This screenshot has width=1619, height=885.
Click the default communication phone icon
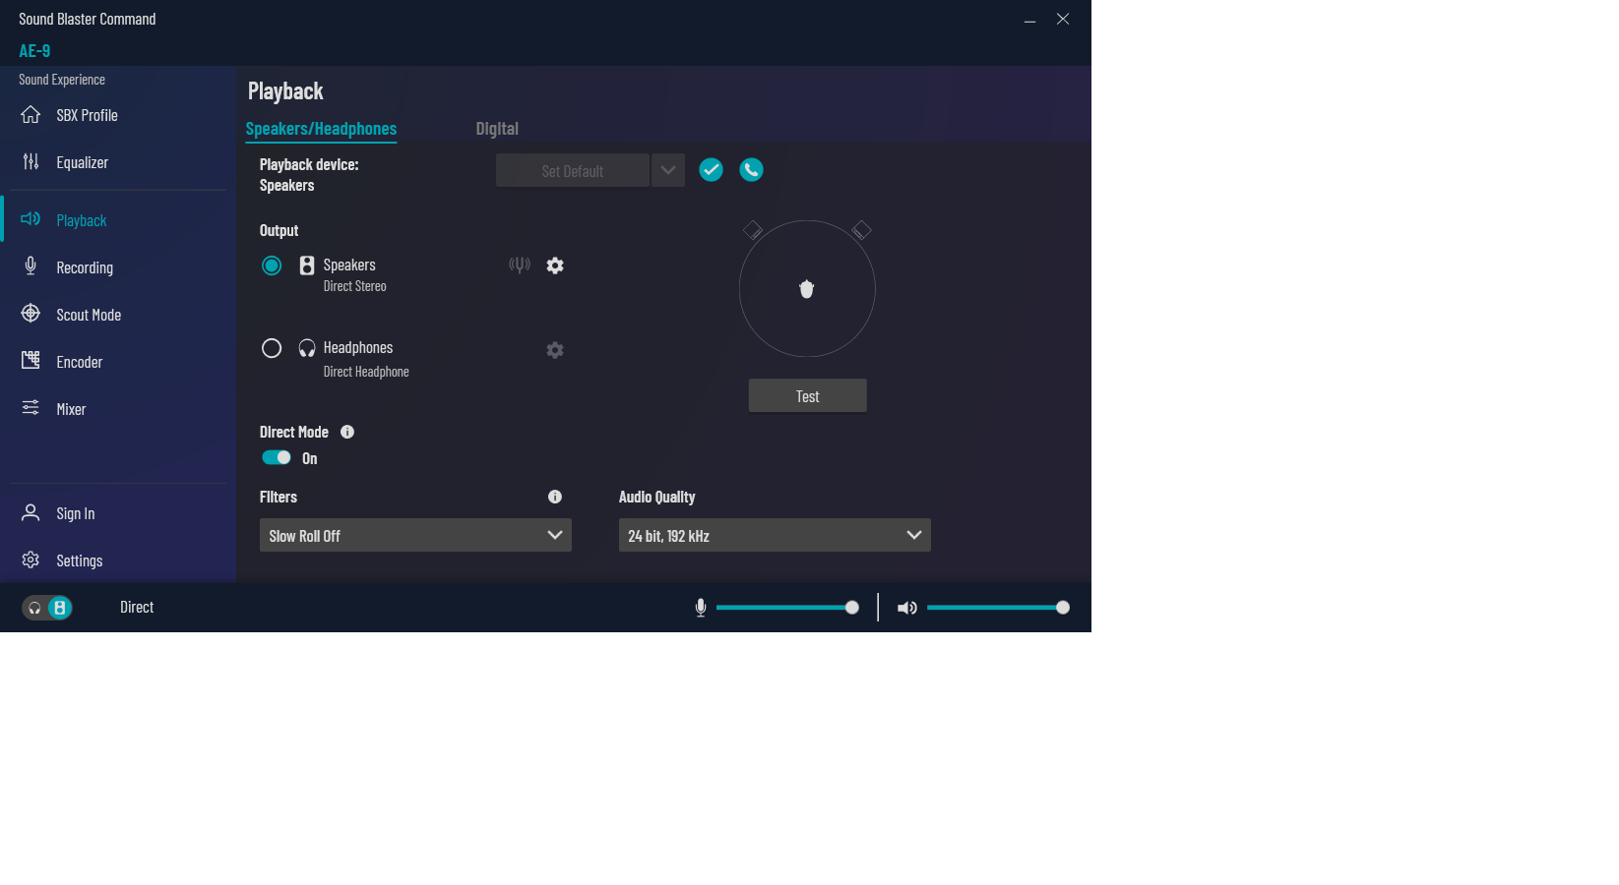[751, 170]
